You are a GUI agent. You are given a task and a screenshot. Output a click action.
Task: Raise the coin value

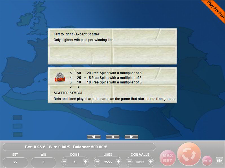(x=151, y=162)
